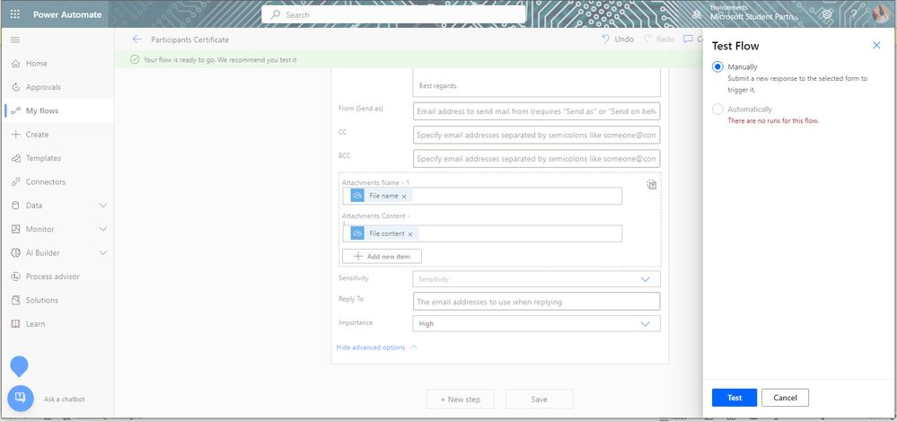The width and height of the screenshot is (897, 422).
Task: Go back using the left arrow
Action: (x=136, y=40)
